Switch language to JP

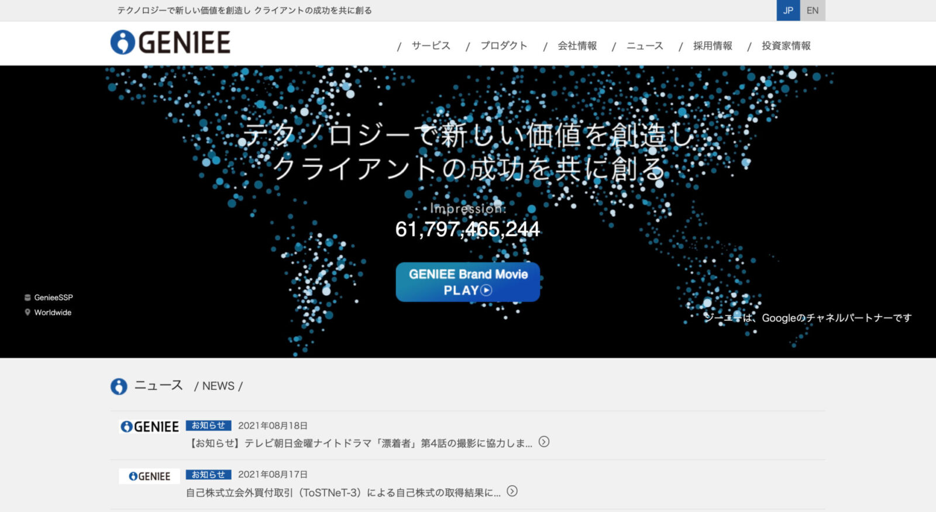(788, 11)
